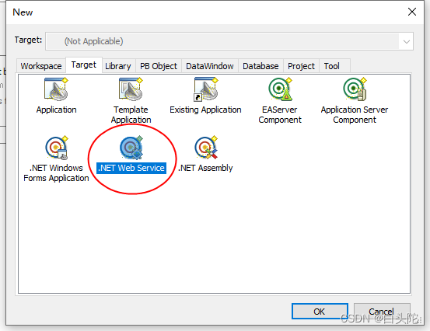Click the Existing Application label text

pos(205,110)
